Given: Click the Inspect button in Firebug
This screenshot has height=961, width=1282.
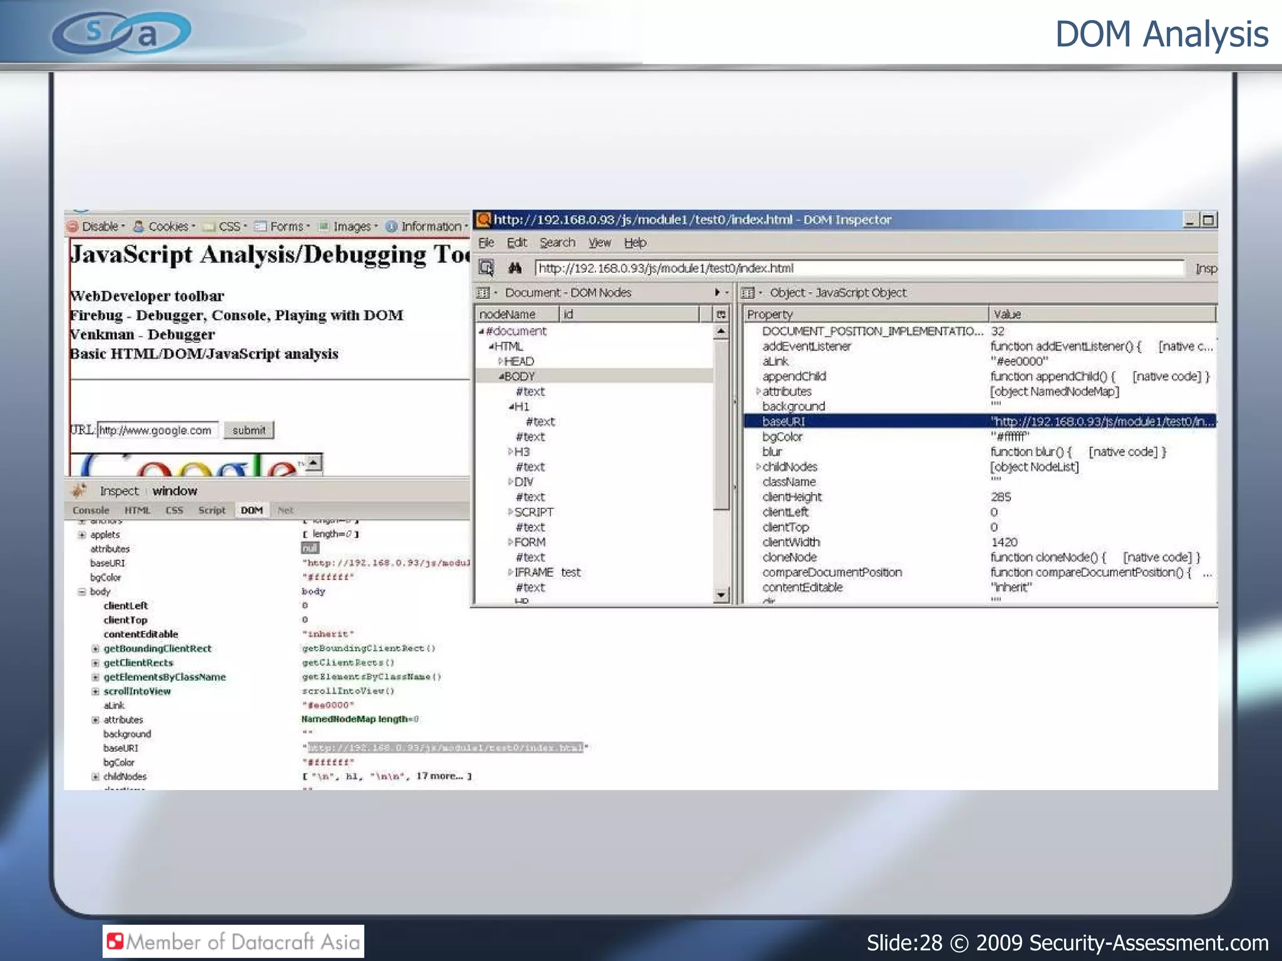Looking at the screenshot, I should point(119,491).
